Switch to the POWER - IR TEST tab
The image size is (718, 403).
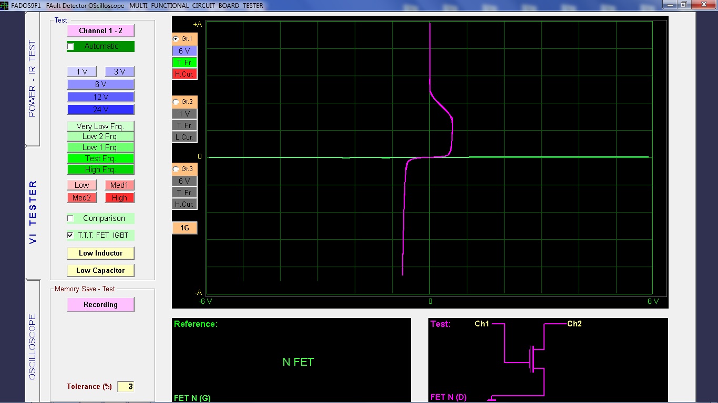(x=33, y=79)
